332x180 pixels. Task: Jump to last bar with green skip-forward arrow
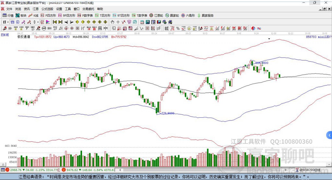coord(60,22)
